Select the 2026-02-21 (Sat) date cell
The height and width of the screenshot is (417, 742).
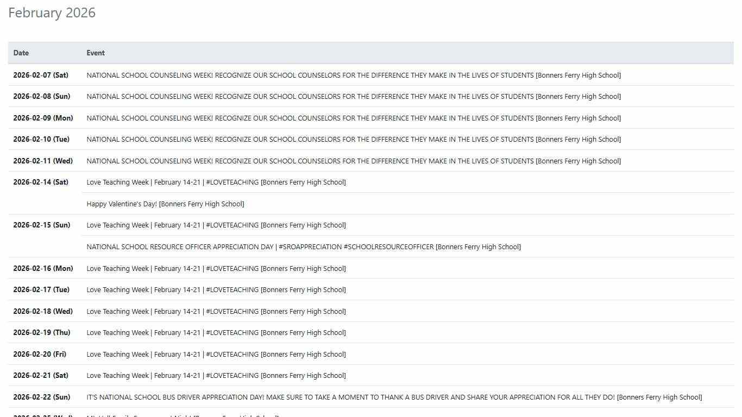[41, 376]
